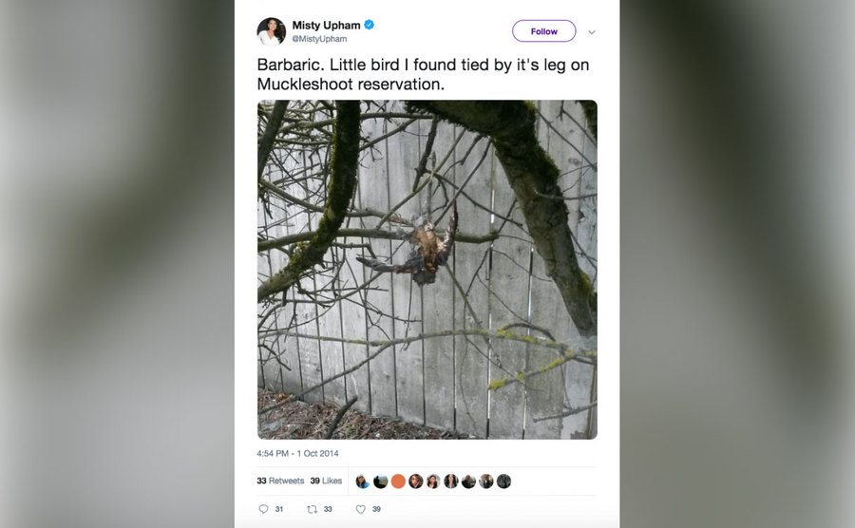
Task: Open the tweet timestamp 4:54 PM link
Action: click(x=297, y=453)
